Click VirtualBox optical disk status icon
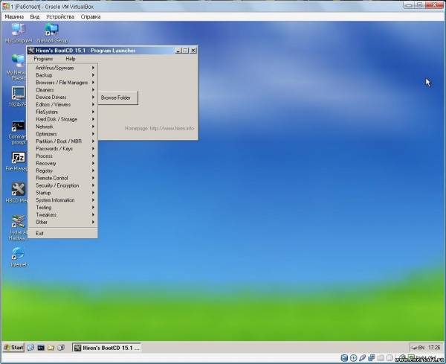The image size is (446, 364). pyautogui.click(x=353, y=358)
